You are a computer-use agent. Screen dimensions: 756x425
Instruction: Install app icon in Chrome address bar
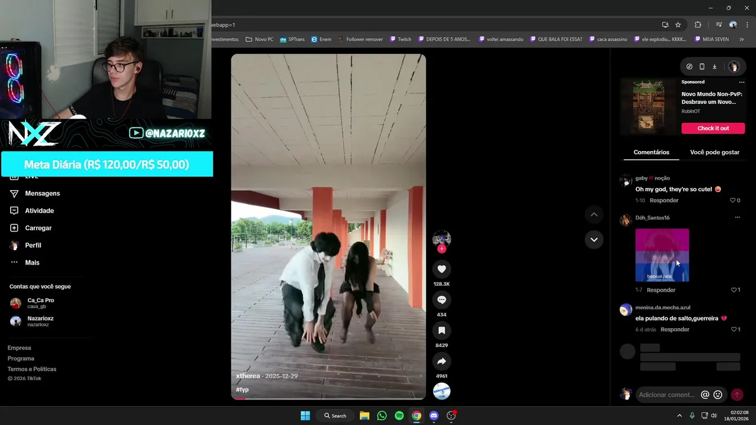pyautogui.click(x=665, y=25)
